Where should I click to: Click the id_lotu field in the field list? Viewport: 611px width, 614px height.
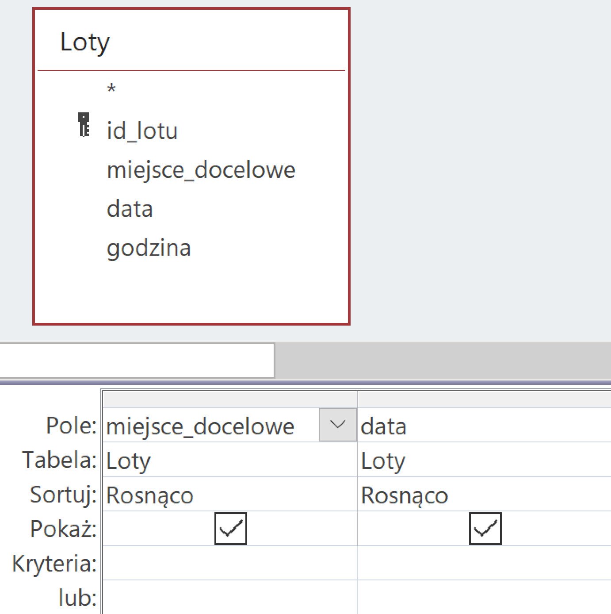(141, 130)
